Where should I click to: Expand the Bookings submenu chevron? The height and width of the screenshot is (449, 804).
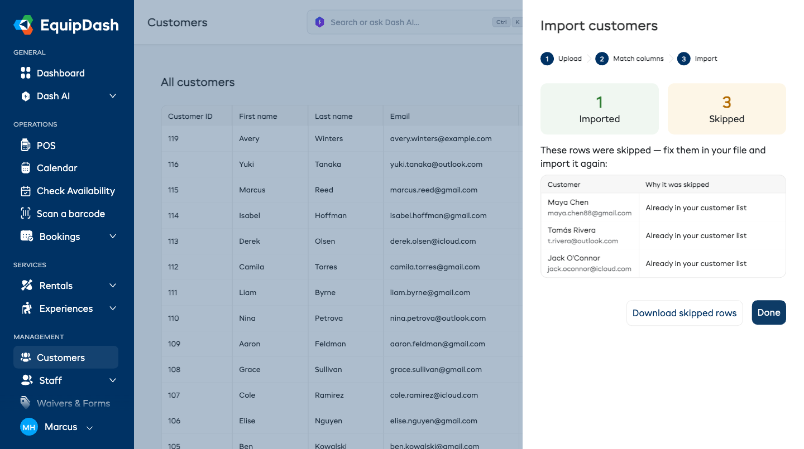click(113, 236)
